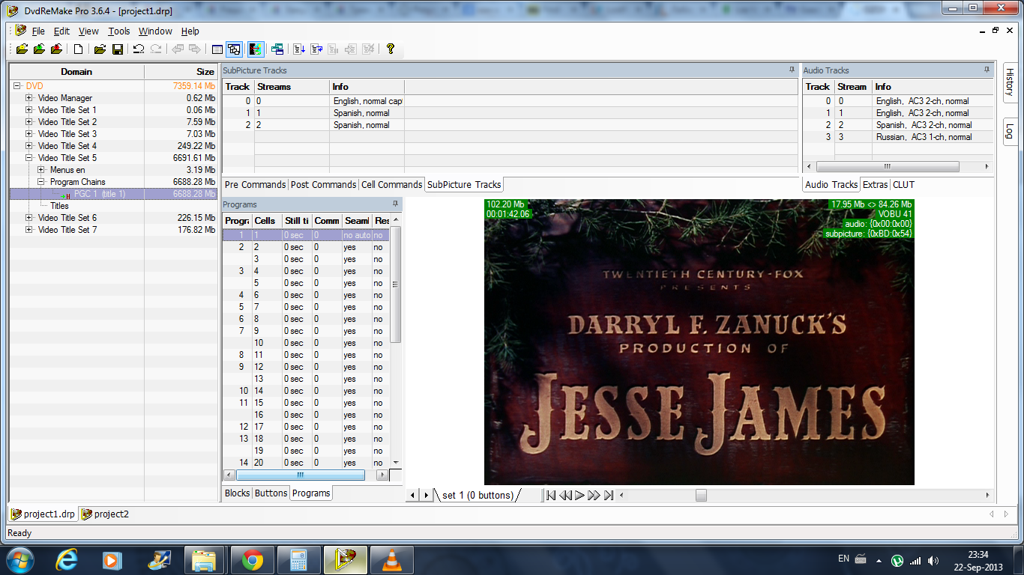Select the Titles tree item

click(x=59, y=206)
